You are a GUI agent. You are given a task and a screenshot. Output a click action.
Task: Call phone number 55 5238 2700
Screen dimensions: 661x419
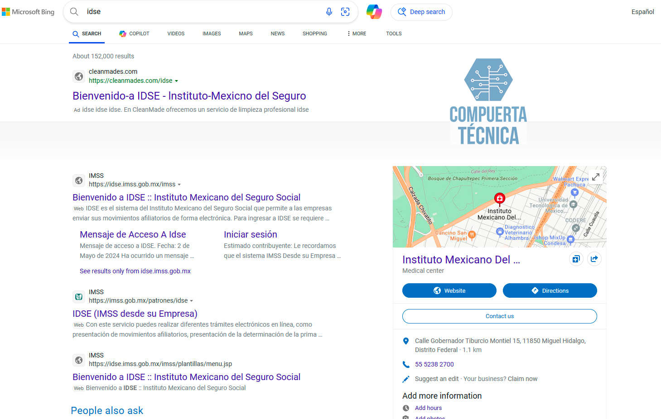(434, 364)
